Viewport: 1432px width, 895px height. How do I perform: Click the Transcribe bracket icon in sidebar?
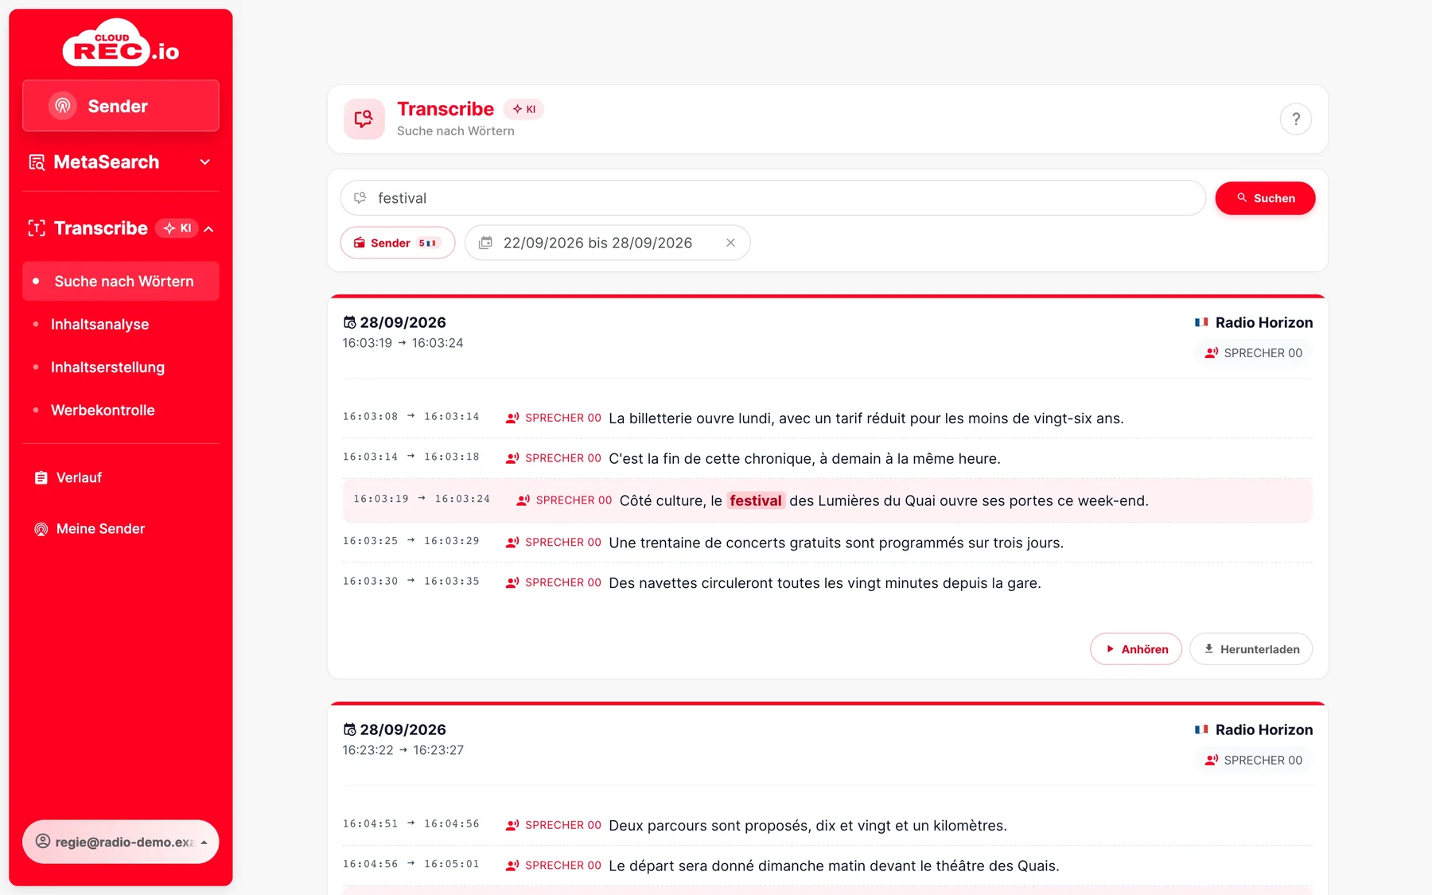(37, 228)
